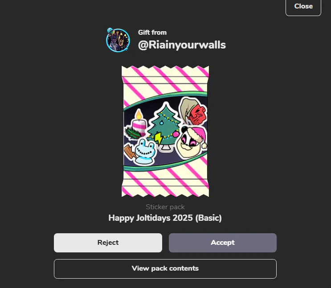Click the wooden sign sticker

pos(130,152)
